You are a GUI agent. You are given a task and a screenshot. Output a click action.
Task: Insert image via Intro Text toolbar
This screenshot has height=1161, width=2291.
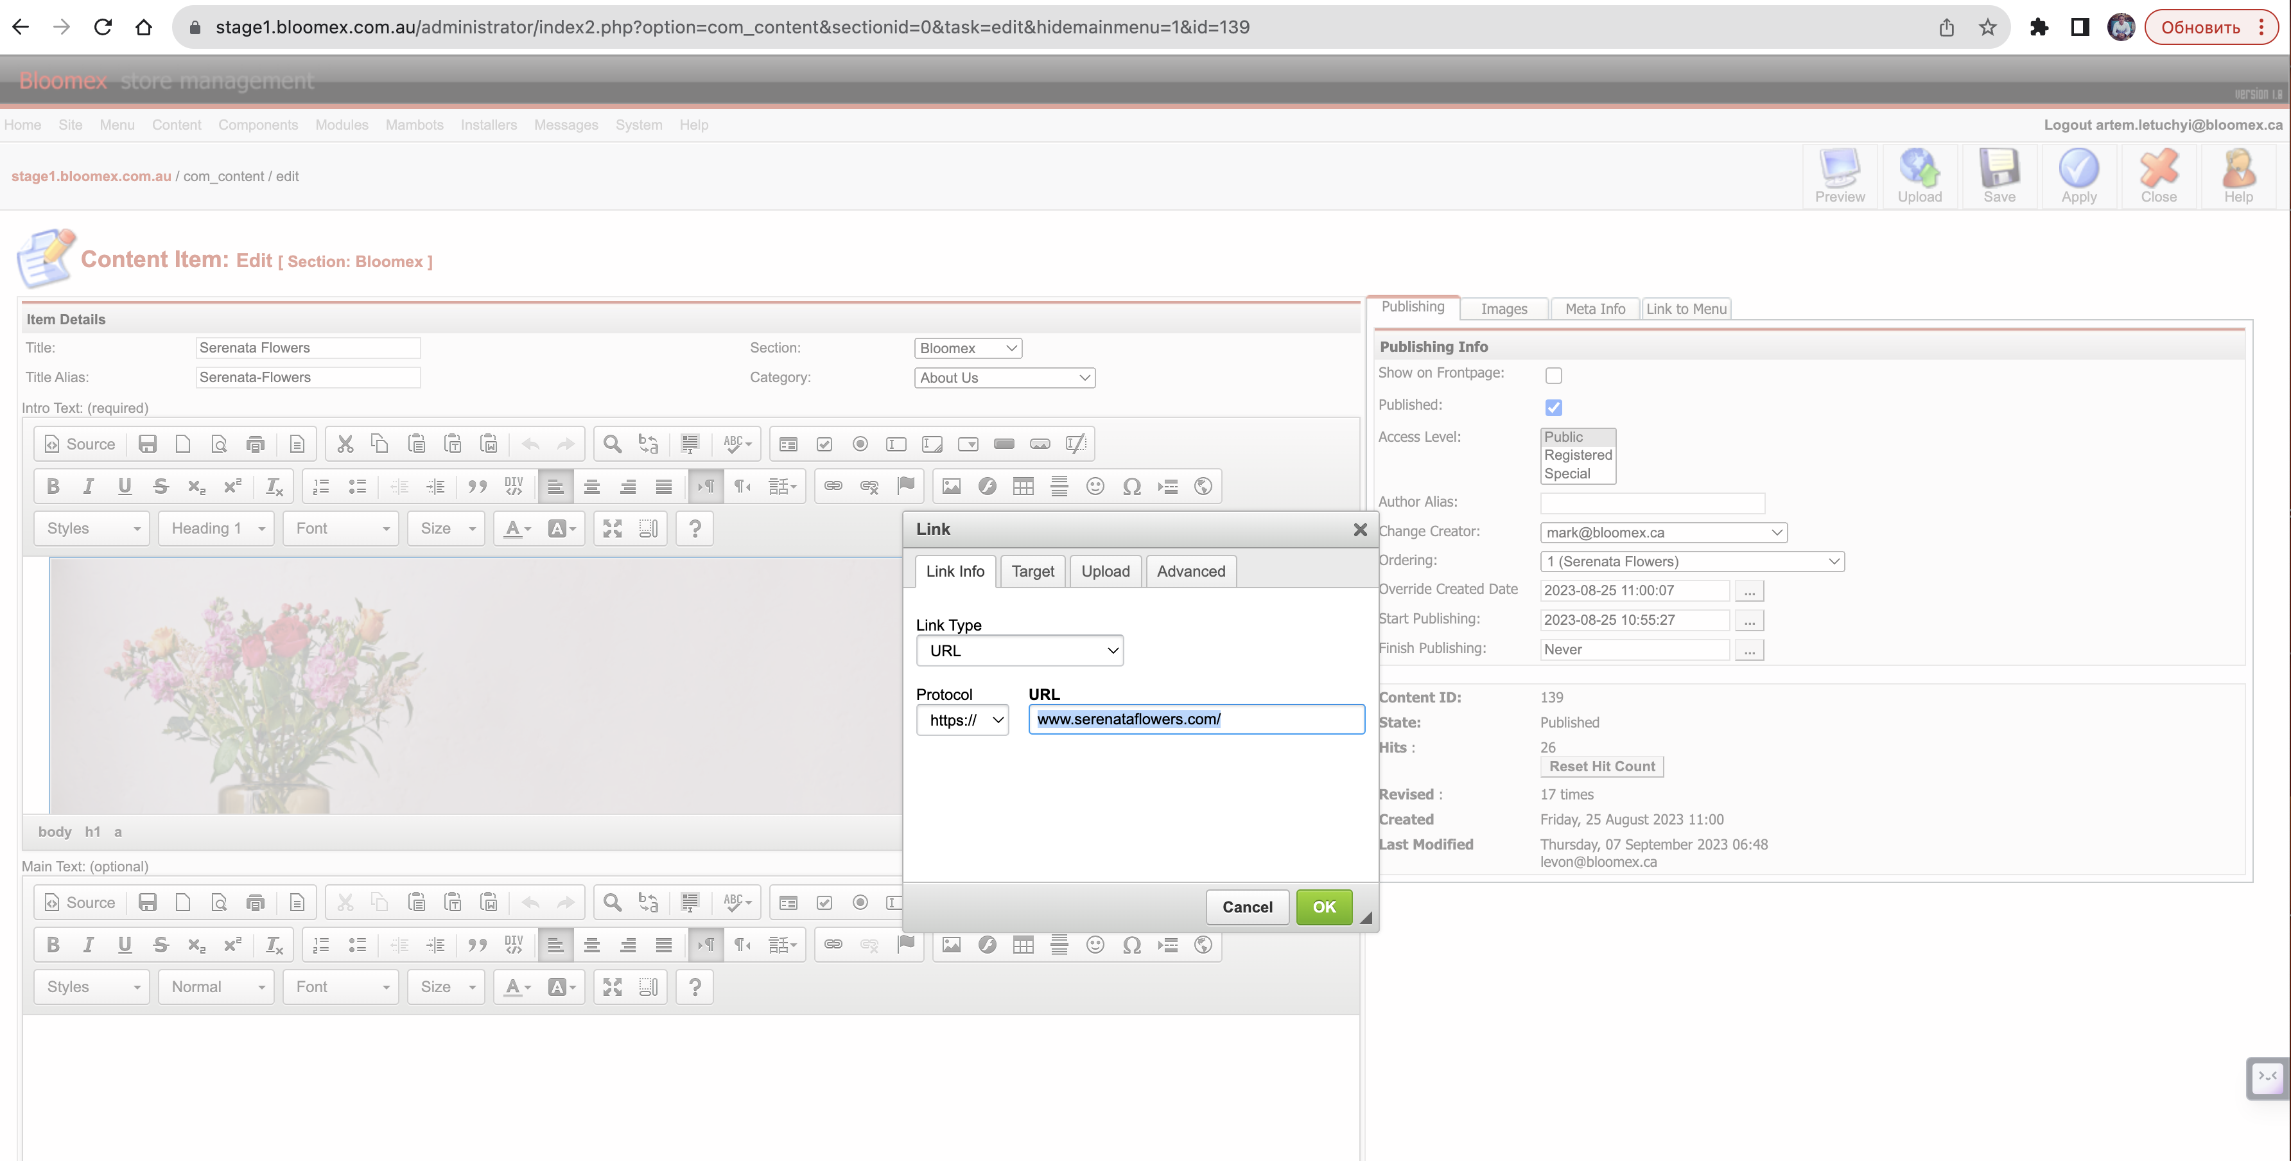[951, 487]
